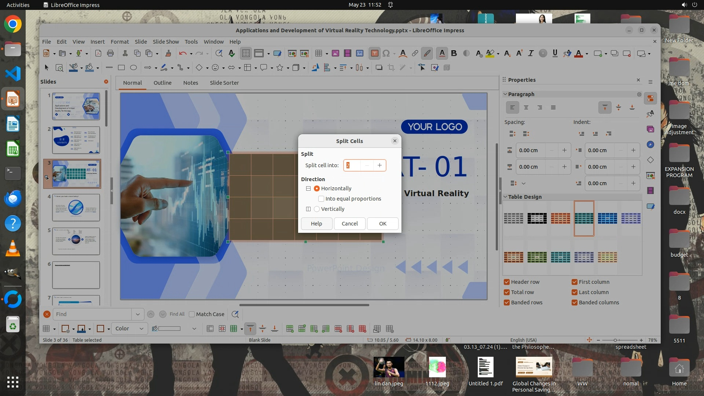Enable Into equal proportions checkbox
The width and height of the screenshot is (704, 396).
coord(321,199)
